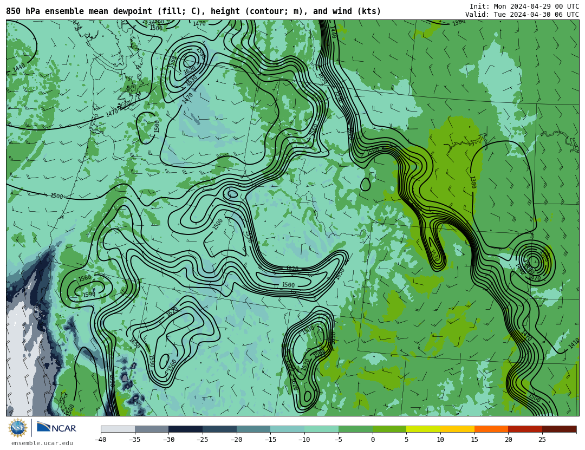Screen dimensions: 585x450
Task: Click the 25 colorbar tick label
Action: click(542, 440)
